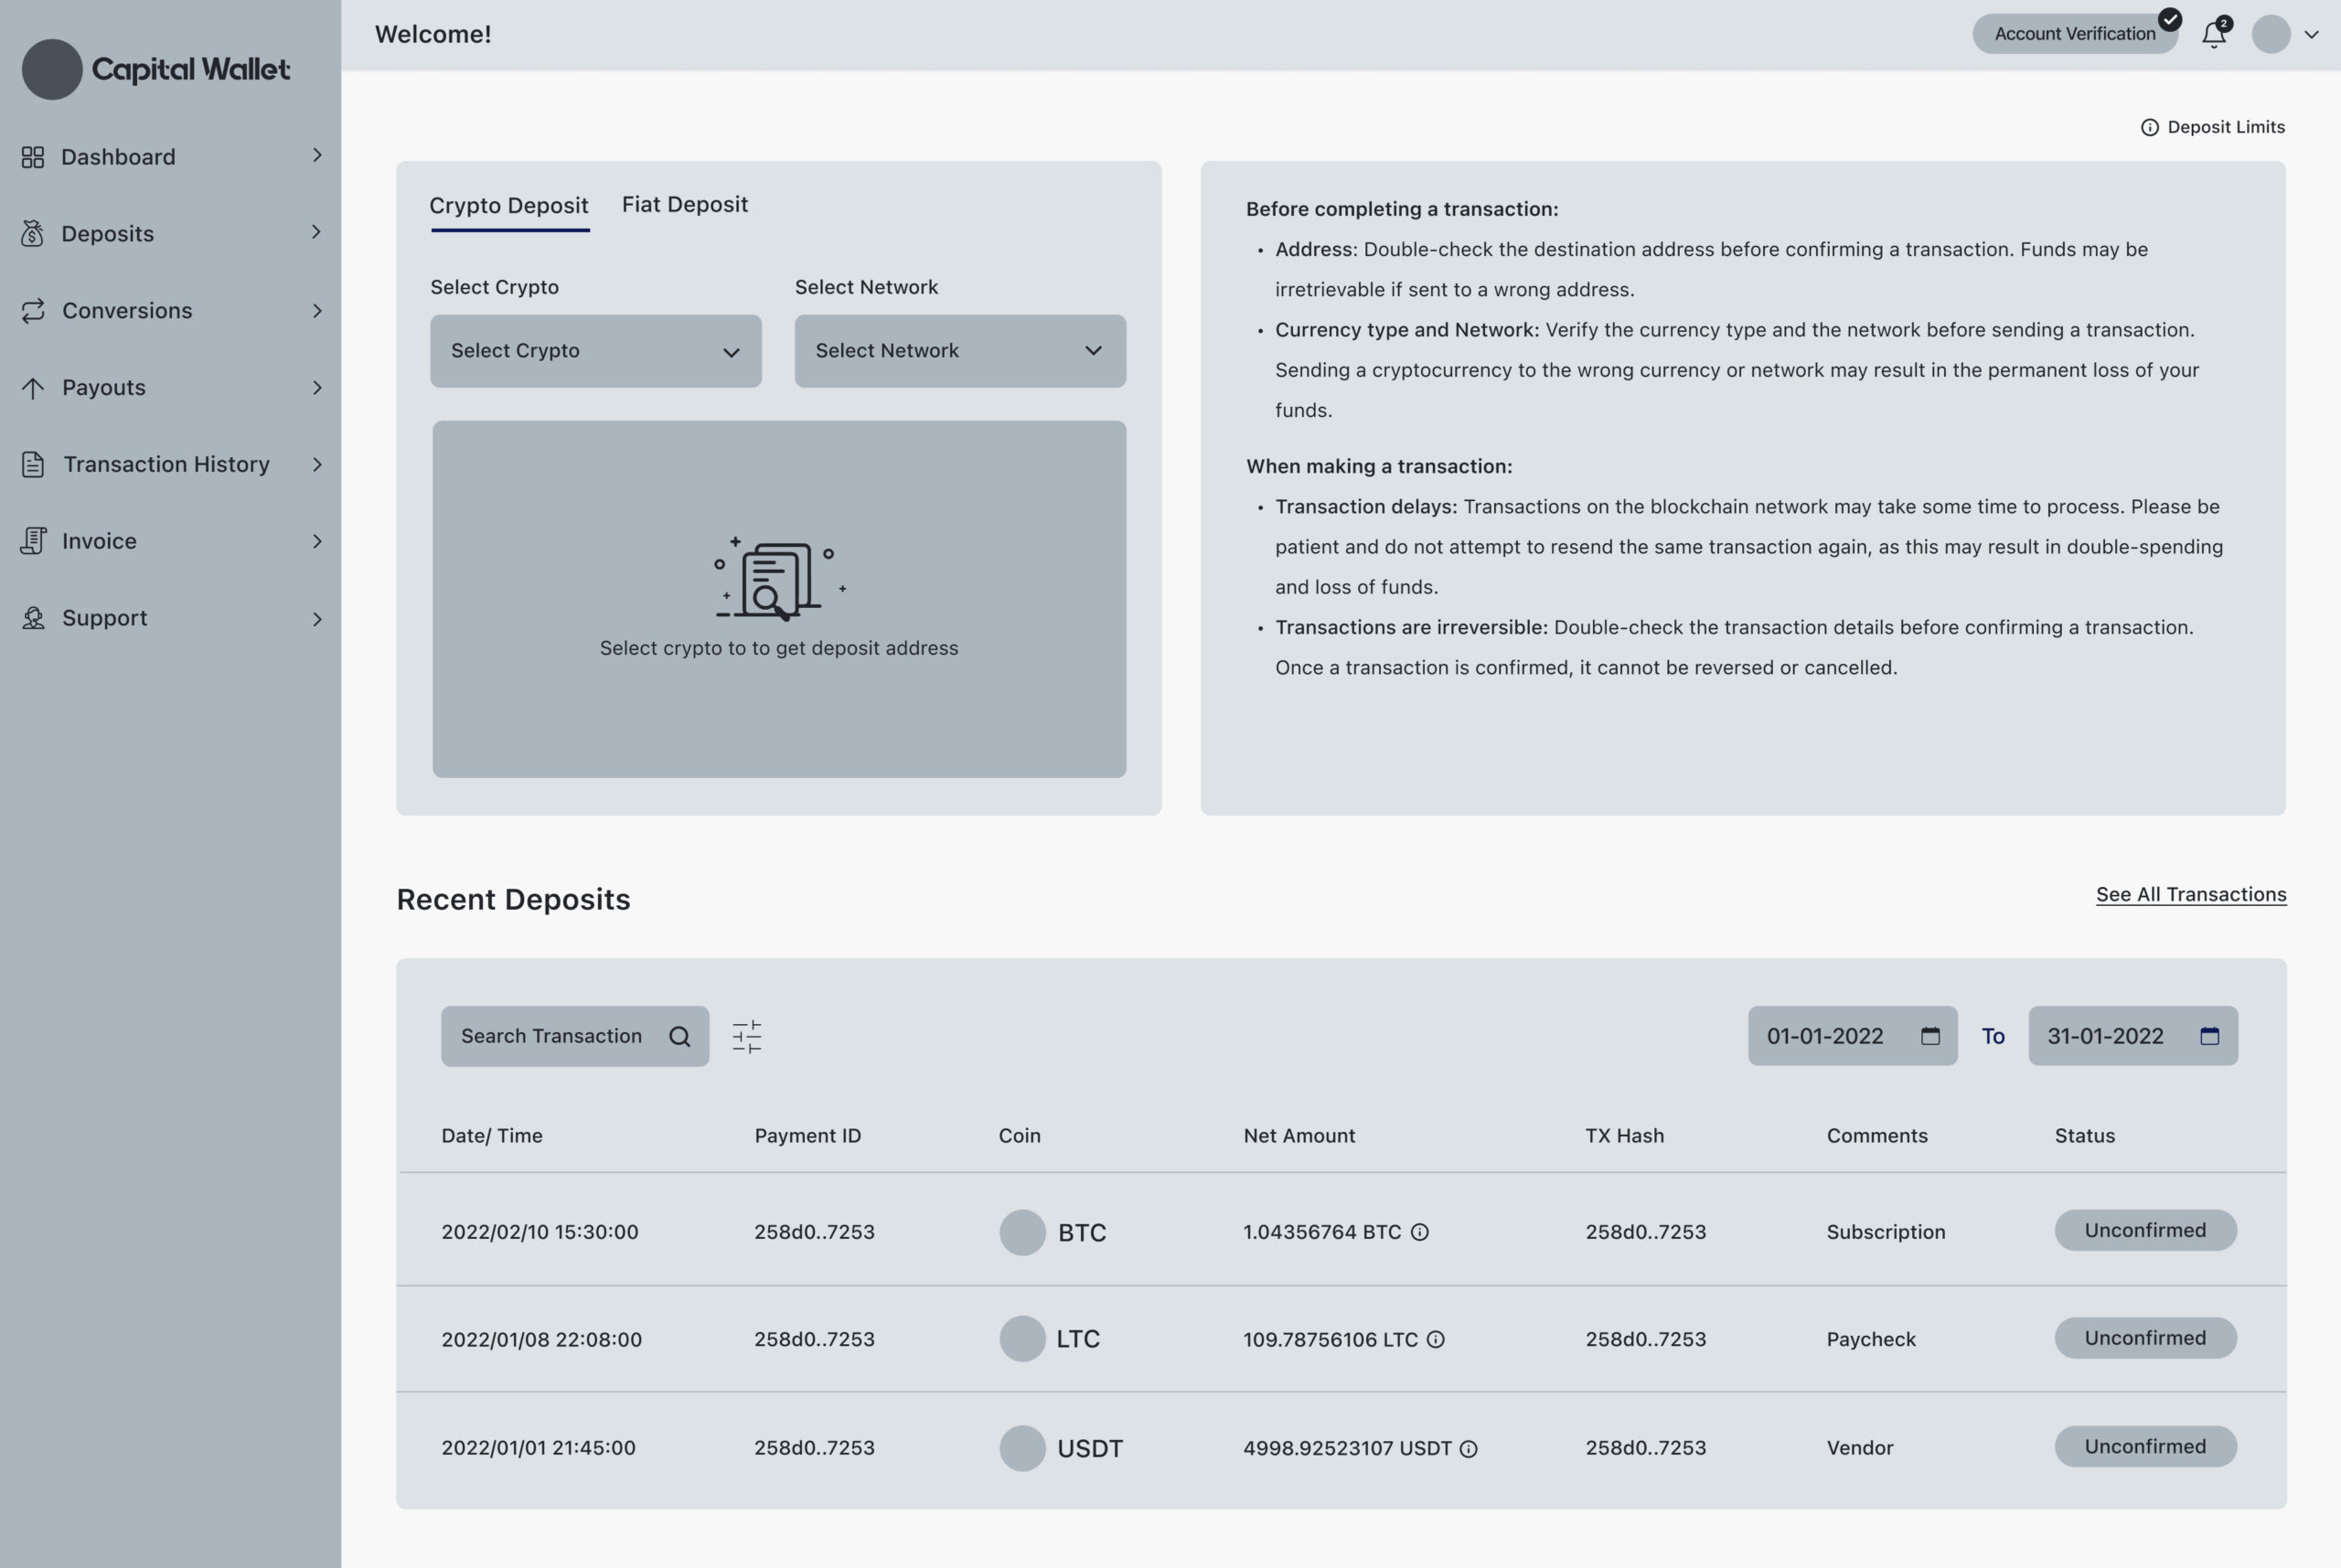Click the Account Verification button
The image size is (2341, 1568).
[2075, 34]
